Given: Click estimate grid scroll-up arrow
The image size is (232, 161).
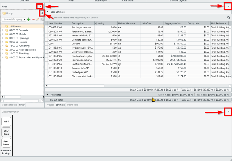Looking at the screenshot, I should (x=230, y=27).
